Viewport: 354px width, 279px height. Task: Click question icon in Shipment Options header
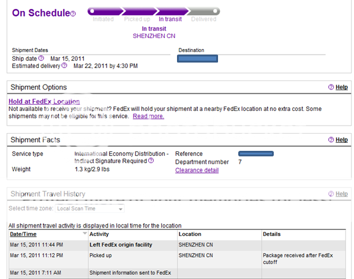(331, 87)
